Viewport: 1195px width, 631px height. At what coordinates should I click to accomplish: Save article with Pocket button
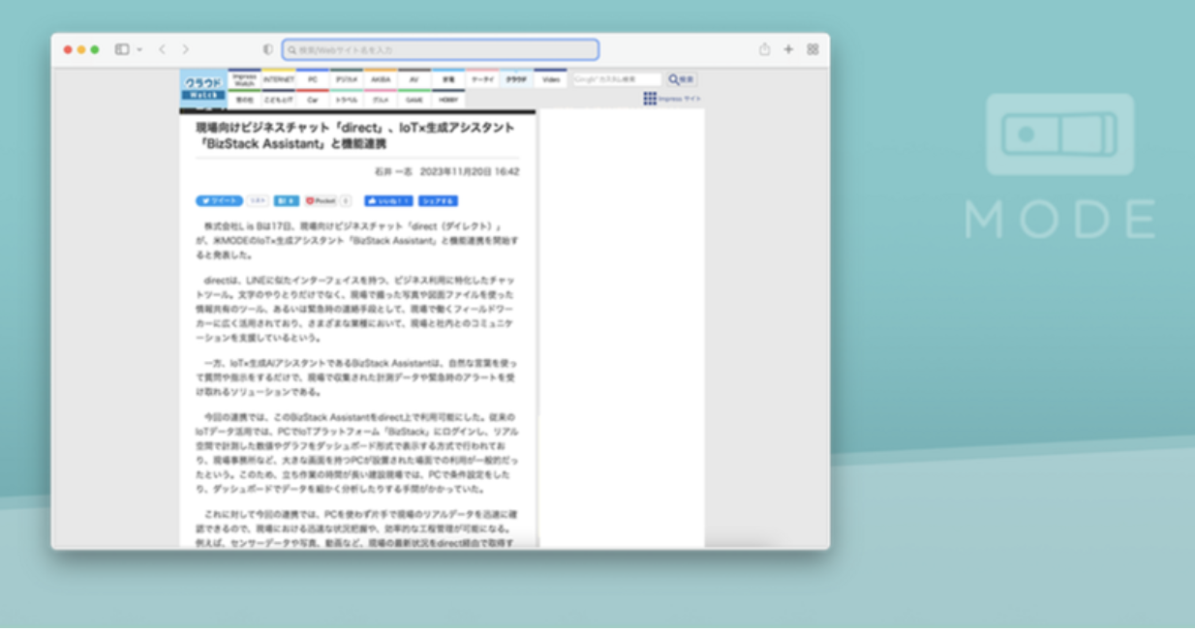321,201
